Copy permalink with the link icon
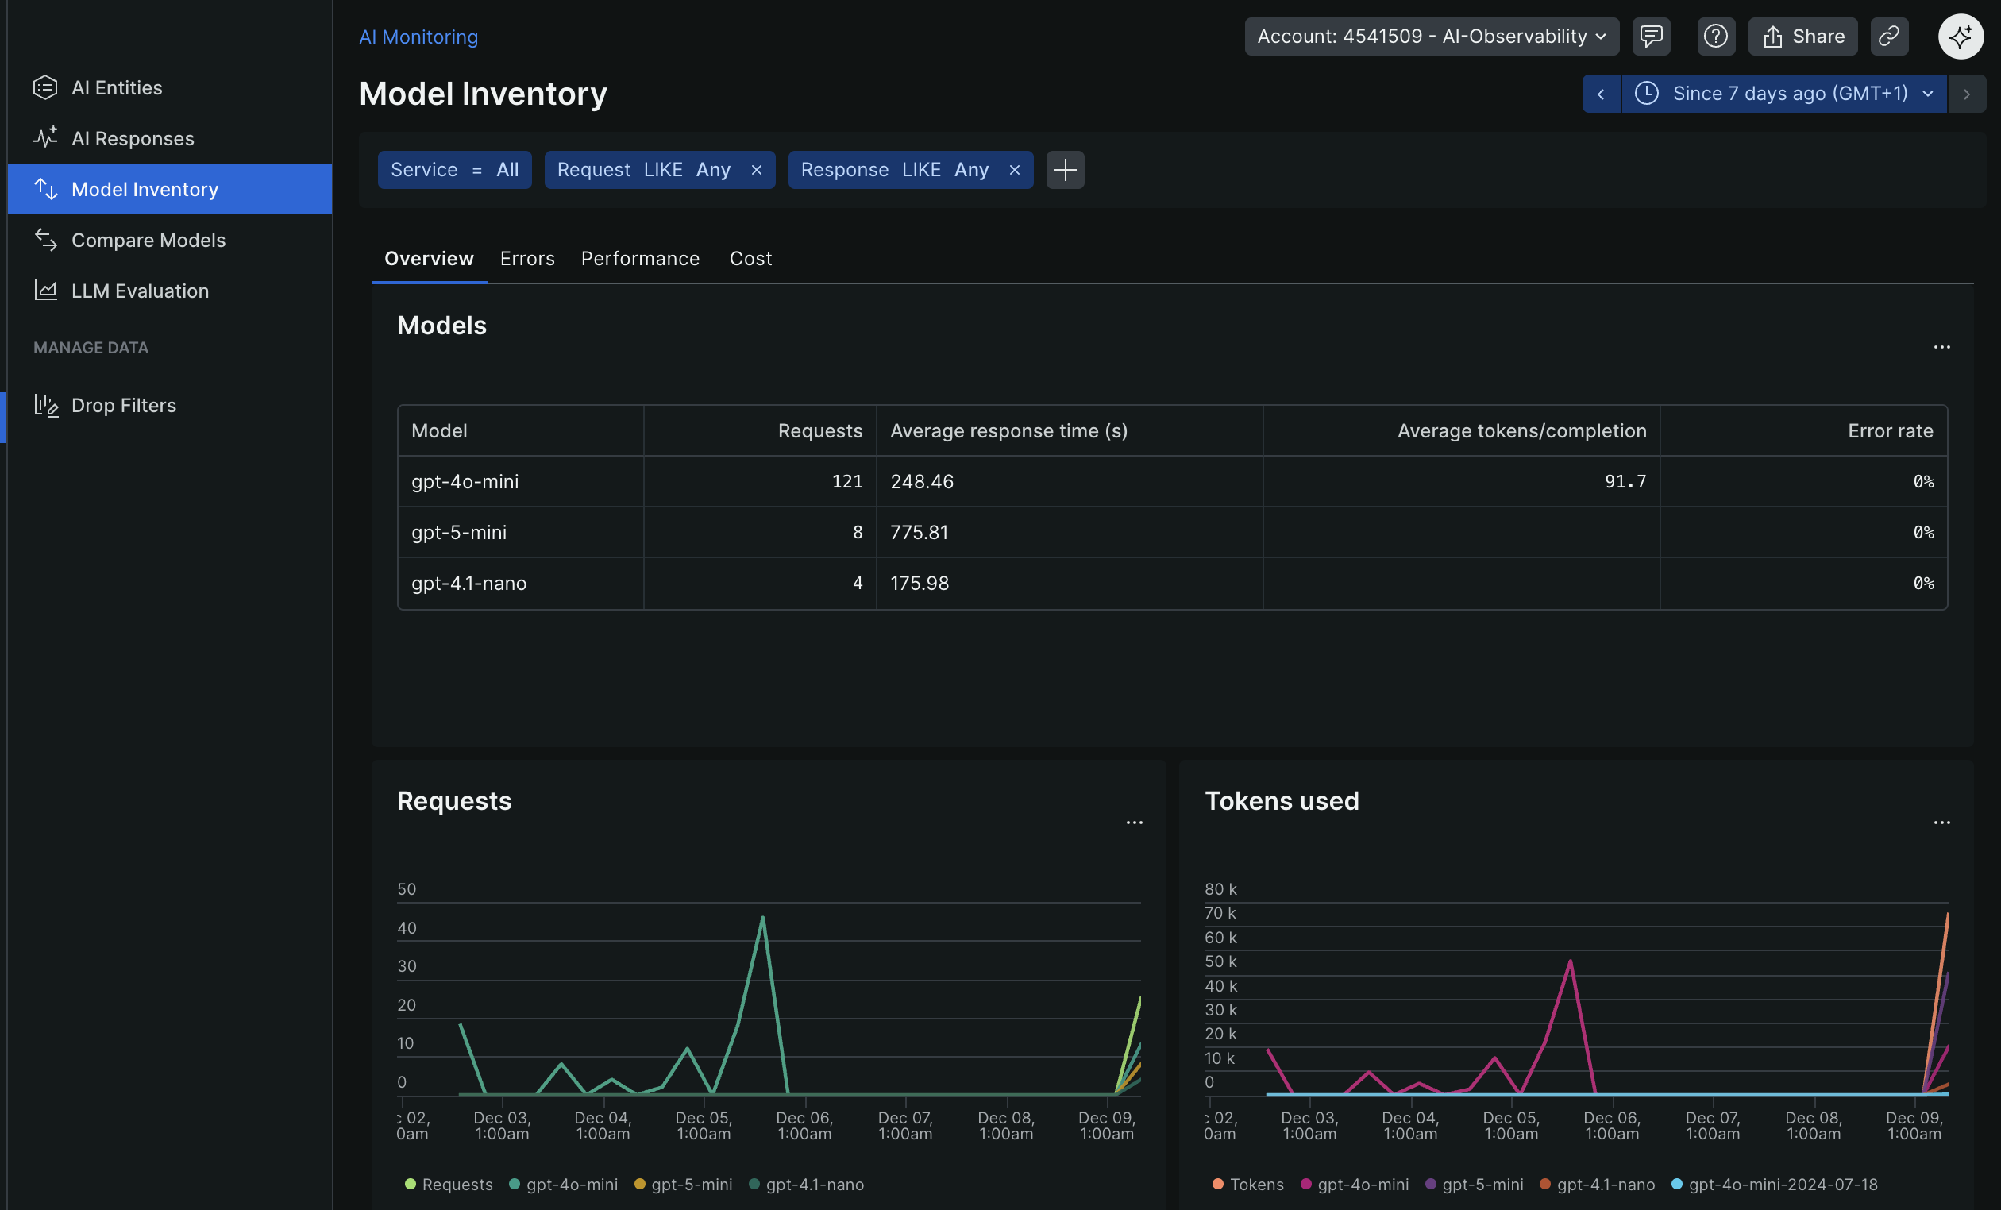 [1889, 37]
